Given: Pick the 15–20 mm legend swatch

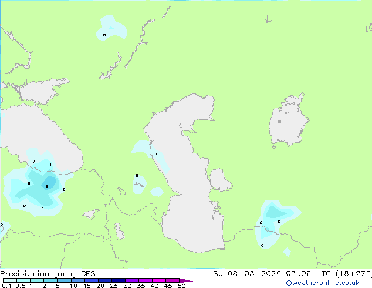Looking at the screenshot, I should [91, 280].
